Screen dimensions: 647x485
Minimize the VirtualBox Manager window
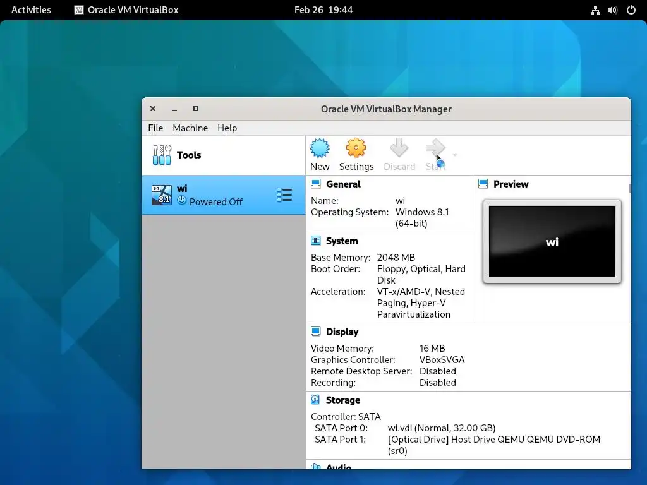click(174, 109)
